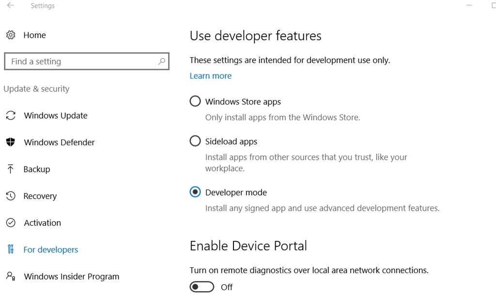Open the Windows Update settings page

(56, 116)
